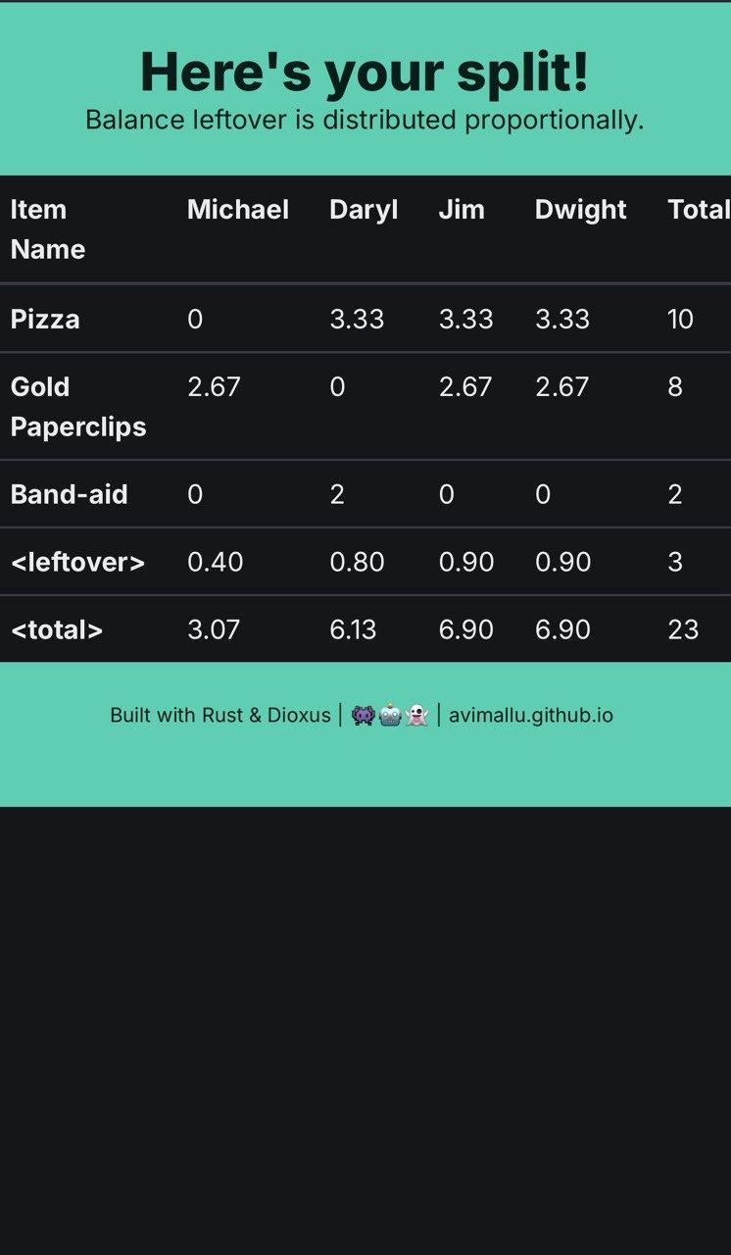Select the Band-aid row label
Viewport: 731px width, 1255px height.
point(69,494)
